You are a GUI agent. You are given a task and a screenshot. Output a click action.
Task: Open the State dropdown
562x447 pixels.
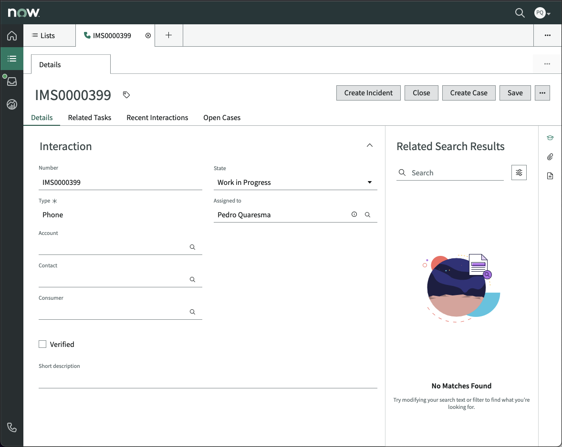coord(370,182)
